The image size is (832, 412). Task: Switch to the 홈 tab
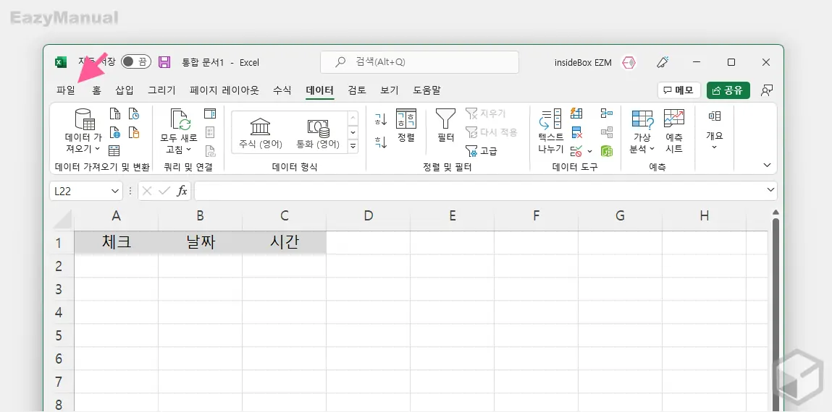(x=96, y=90)
